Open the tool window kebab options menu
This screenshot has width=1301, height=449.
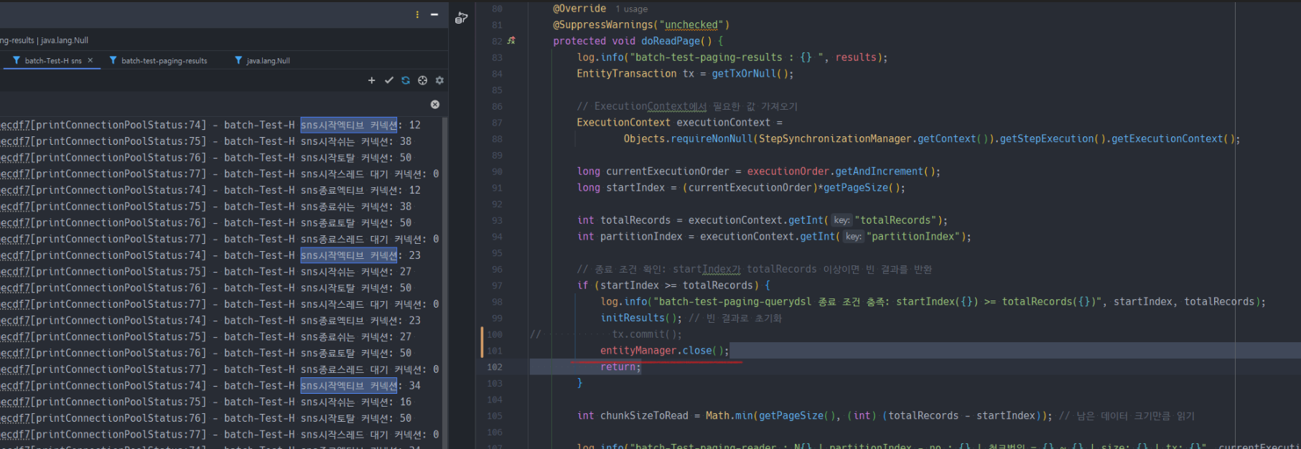(417, 14)
